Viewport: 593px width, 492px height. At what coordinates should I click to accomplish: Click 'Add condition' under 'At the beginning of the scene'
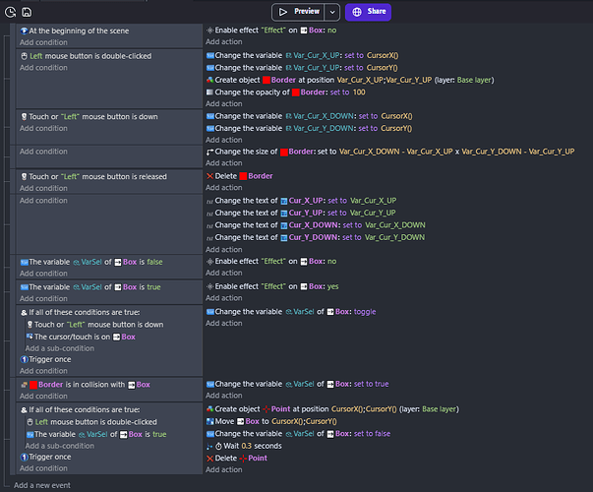coord(43,42)
